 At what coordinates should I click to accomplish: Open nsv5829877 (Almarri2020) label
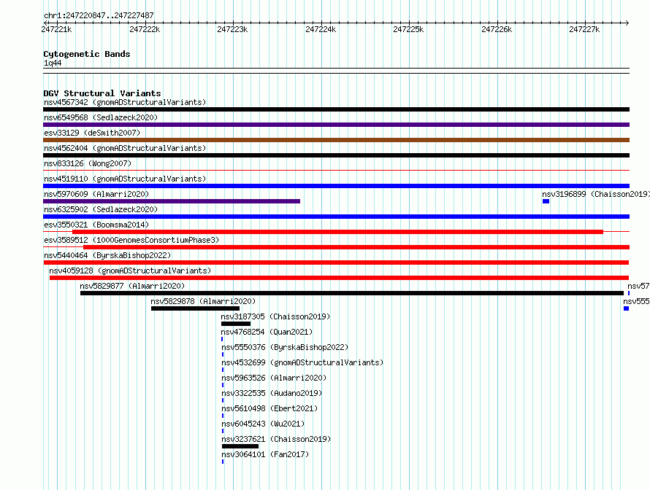tap(132, 286)
